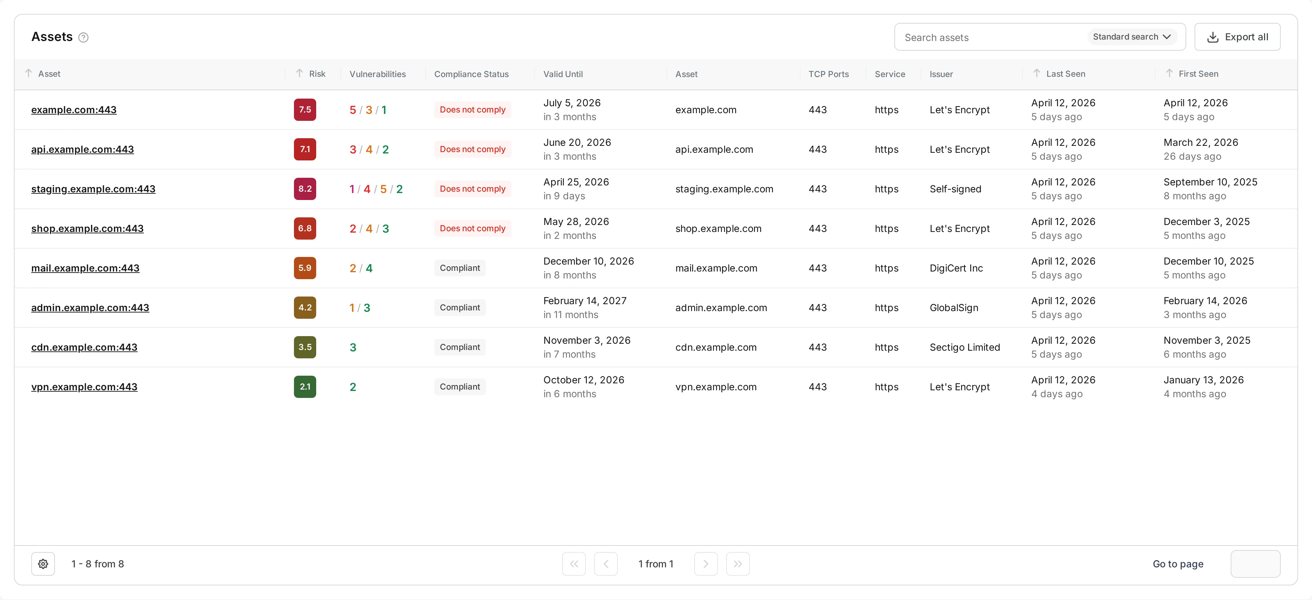
Task: Click 'Self-signed' issuer cell
Action: tap(956, 189)
